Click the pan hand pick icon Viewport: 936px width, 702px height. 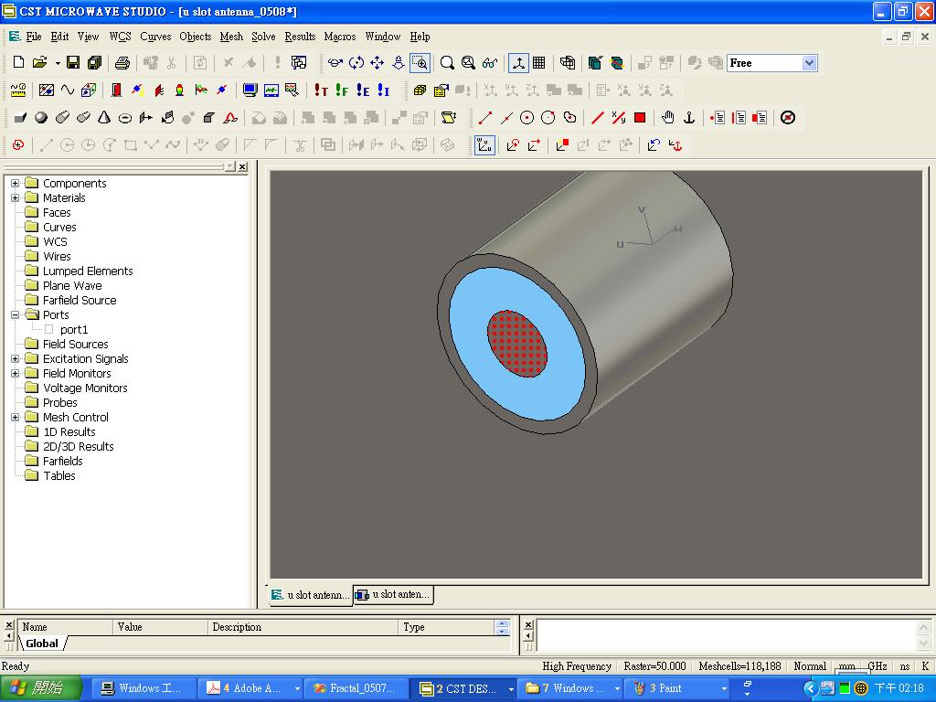[x=668, y=118]
